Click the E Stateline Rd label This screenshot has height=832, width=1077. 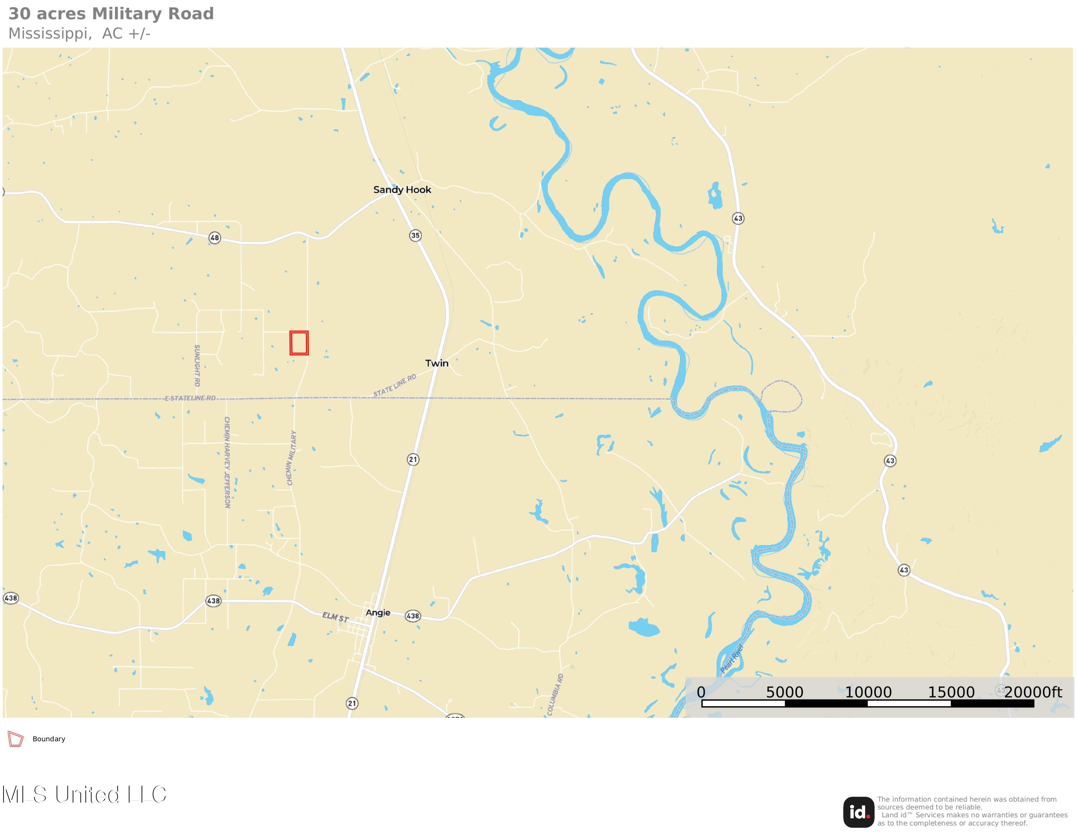pos(190,398)
